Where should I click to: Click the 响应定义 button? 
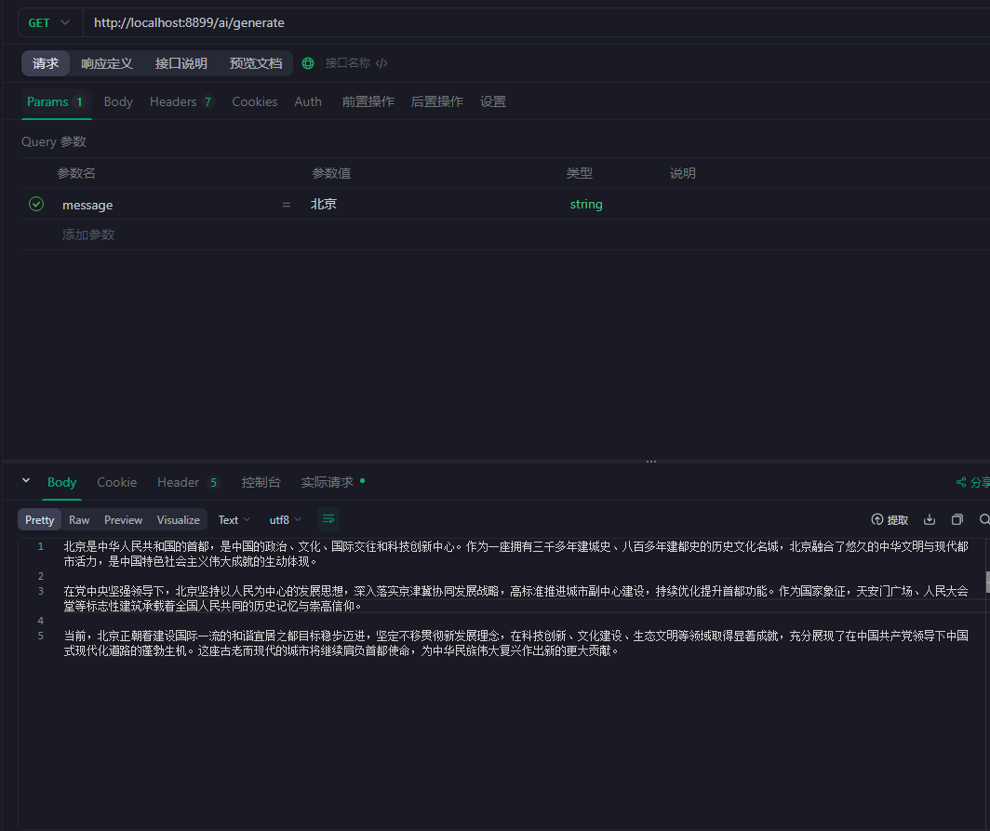[x=107, y=63]
